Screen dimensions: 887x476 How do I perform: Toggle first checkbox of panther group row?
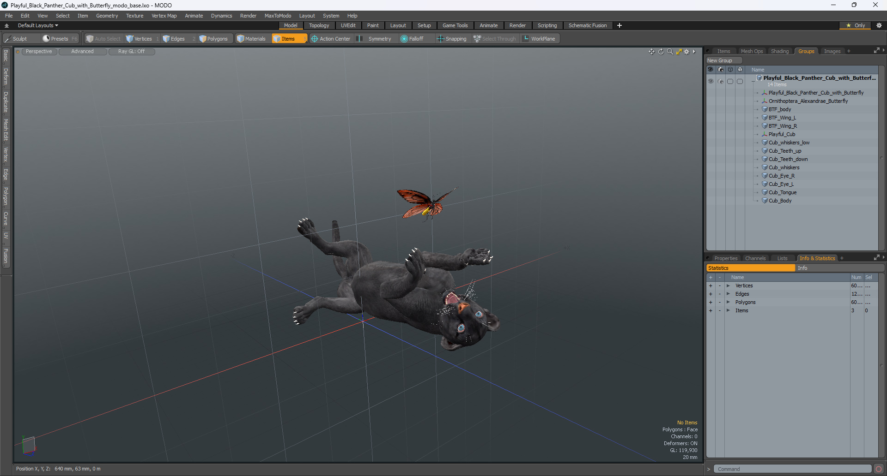click(x=730, y=81)
